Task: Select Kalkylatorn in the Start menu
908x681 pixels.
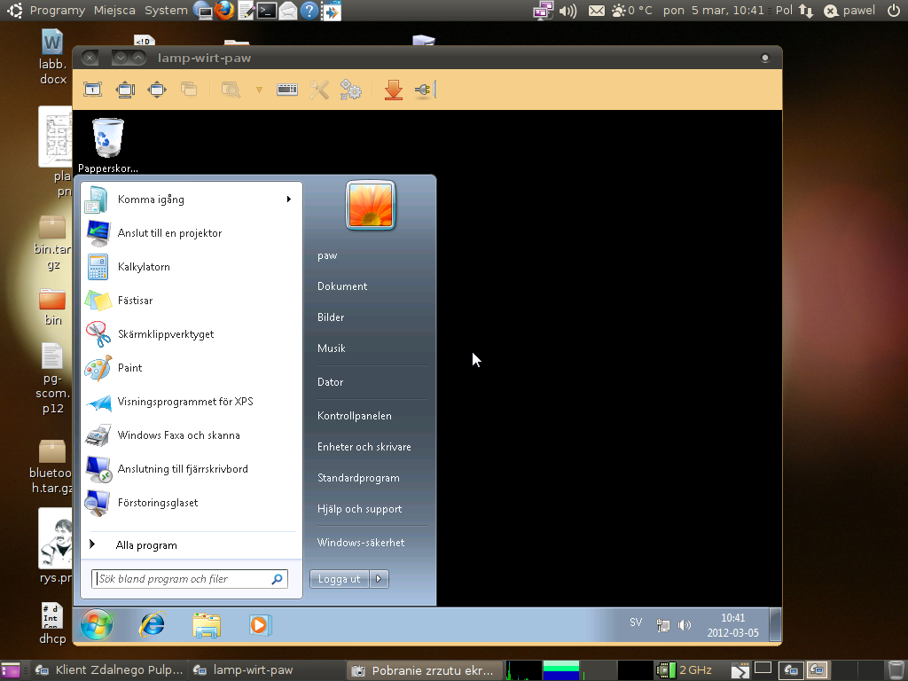Action: tap(144, 267)
